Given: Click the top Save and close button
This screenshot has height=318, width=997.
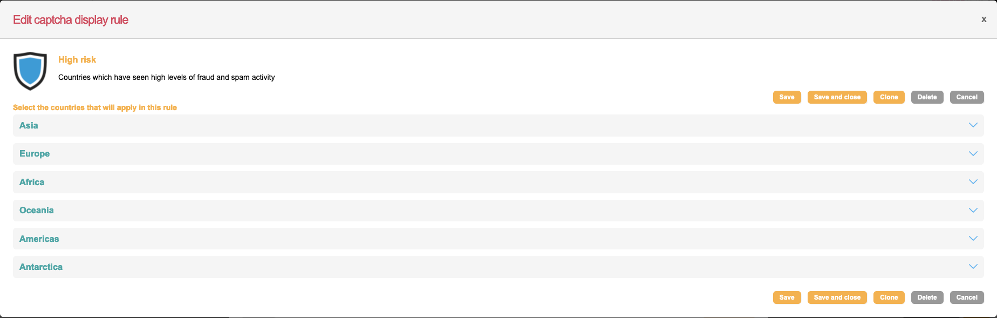Looking at the screenshot, I should pyautogui.click(x=837, y=97).
